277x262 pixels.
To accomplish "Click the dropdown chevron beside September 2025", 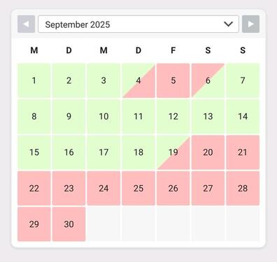I will 228,24.
